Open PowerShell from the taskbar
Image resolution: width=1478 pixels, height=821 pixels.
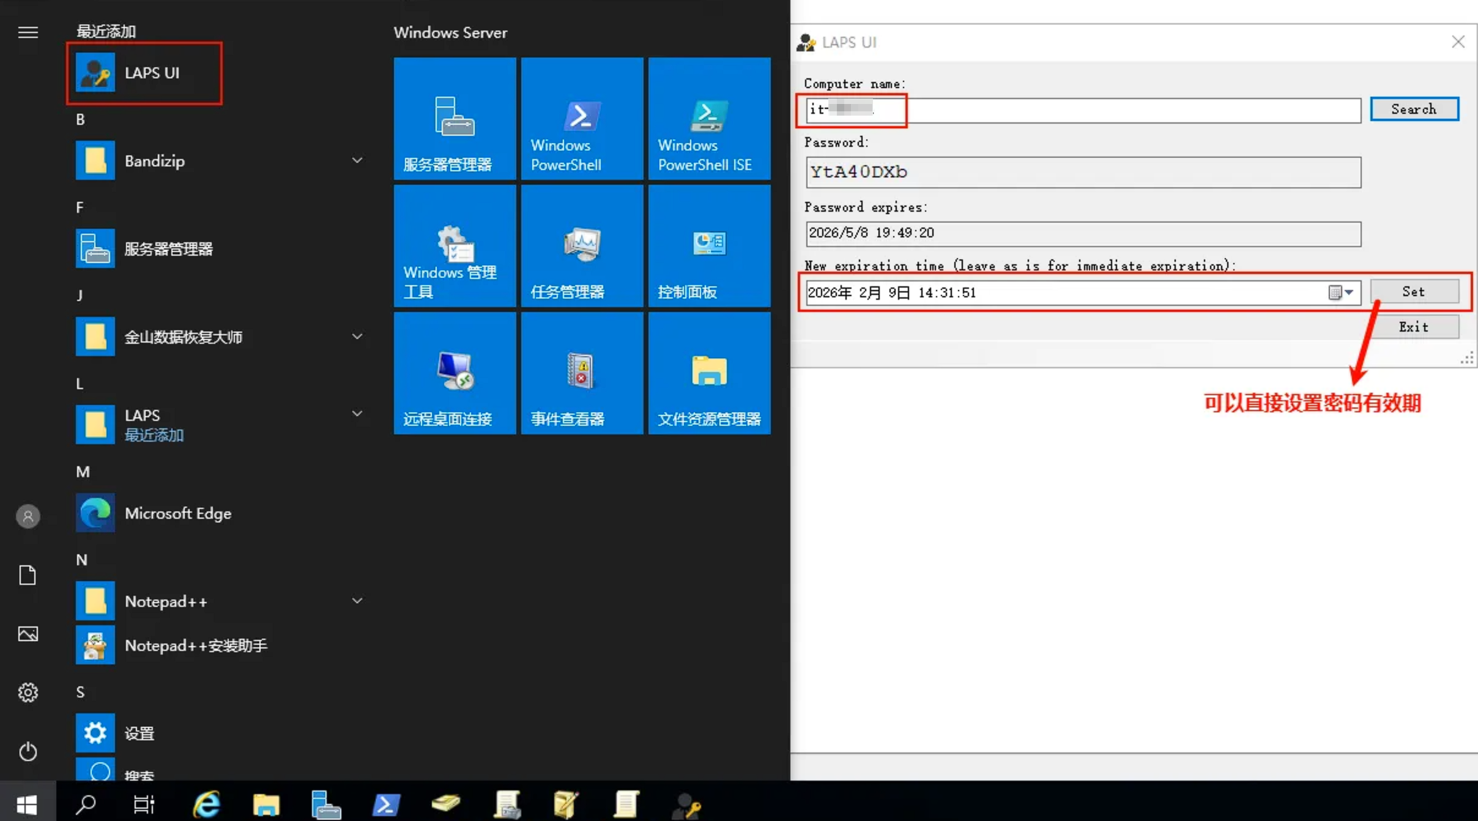(x=387, y=804)
